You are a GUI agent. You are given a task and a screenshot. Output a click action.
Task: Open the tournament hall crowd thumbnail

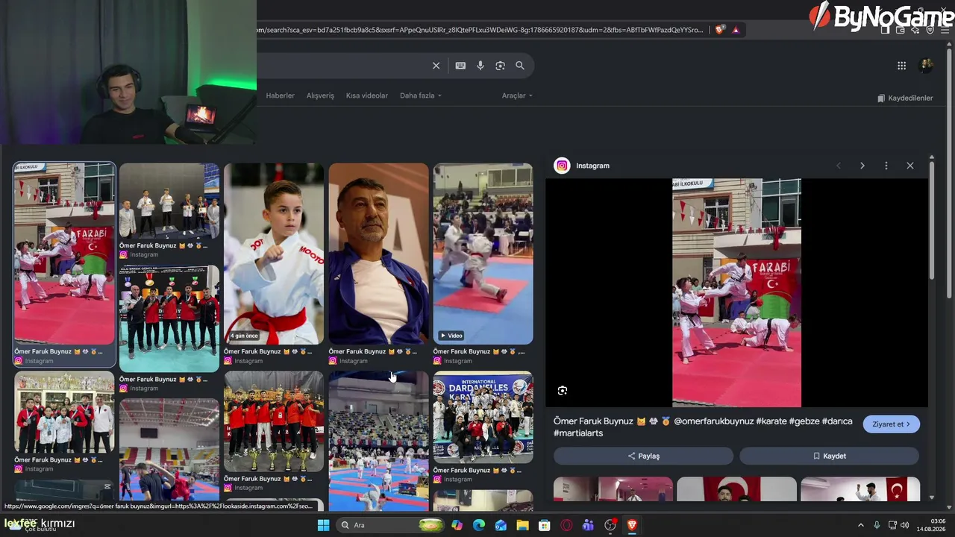pos(378,440)
